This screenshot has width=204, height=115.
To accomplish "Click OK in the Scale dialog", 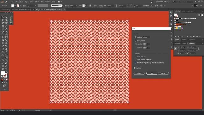I will click(x=152, y=73).
